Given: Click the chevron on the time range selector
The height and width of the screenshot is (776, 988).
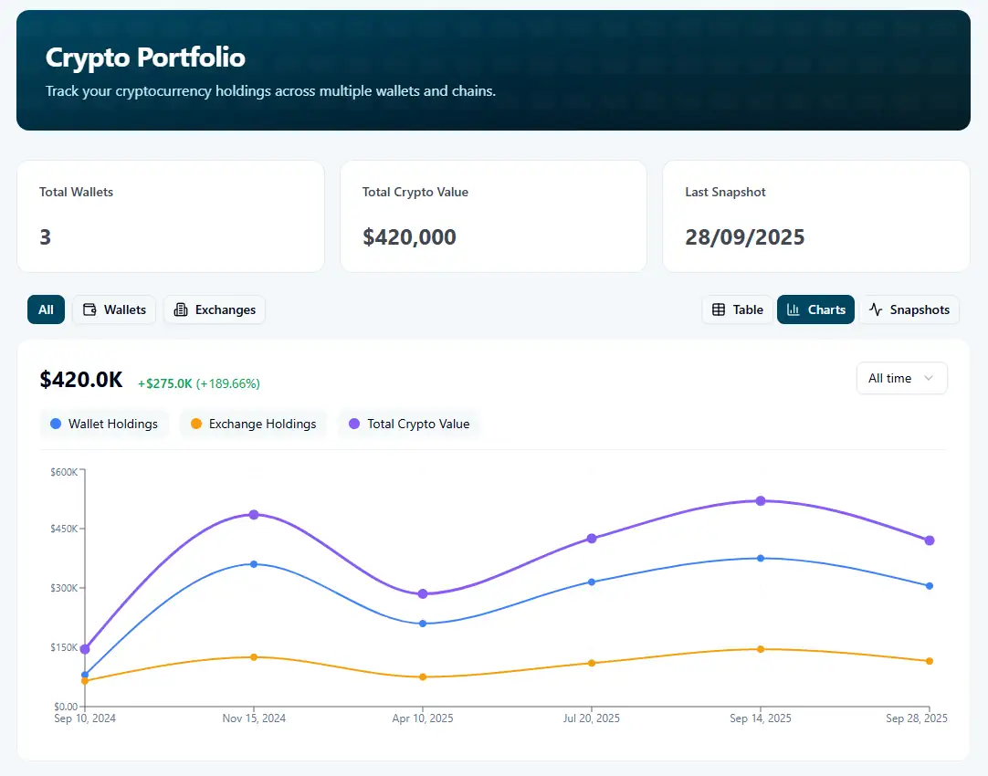Looking at the screenshot, I should [929, 378].
